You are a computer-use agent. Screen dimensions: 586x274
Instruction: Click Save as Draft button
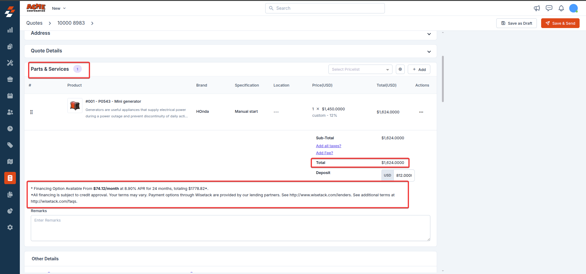pyautogui.click(x=516, y=23)
